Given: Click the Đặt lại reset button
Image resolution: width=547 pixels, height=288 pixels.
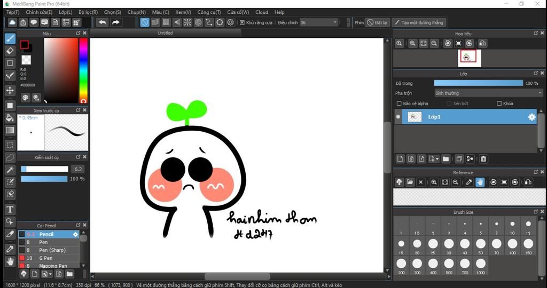Looking at the screenshot, I should 377,22.
